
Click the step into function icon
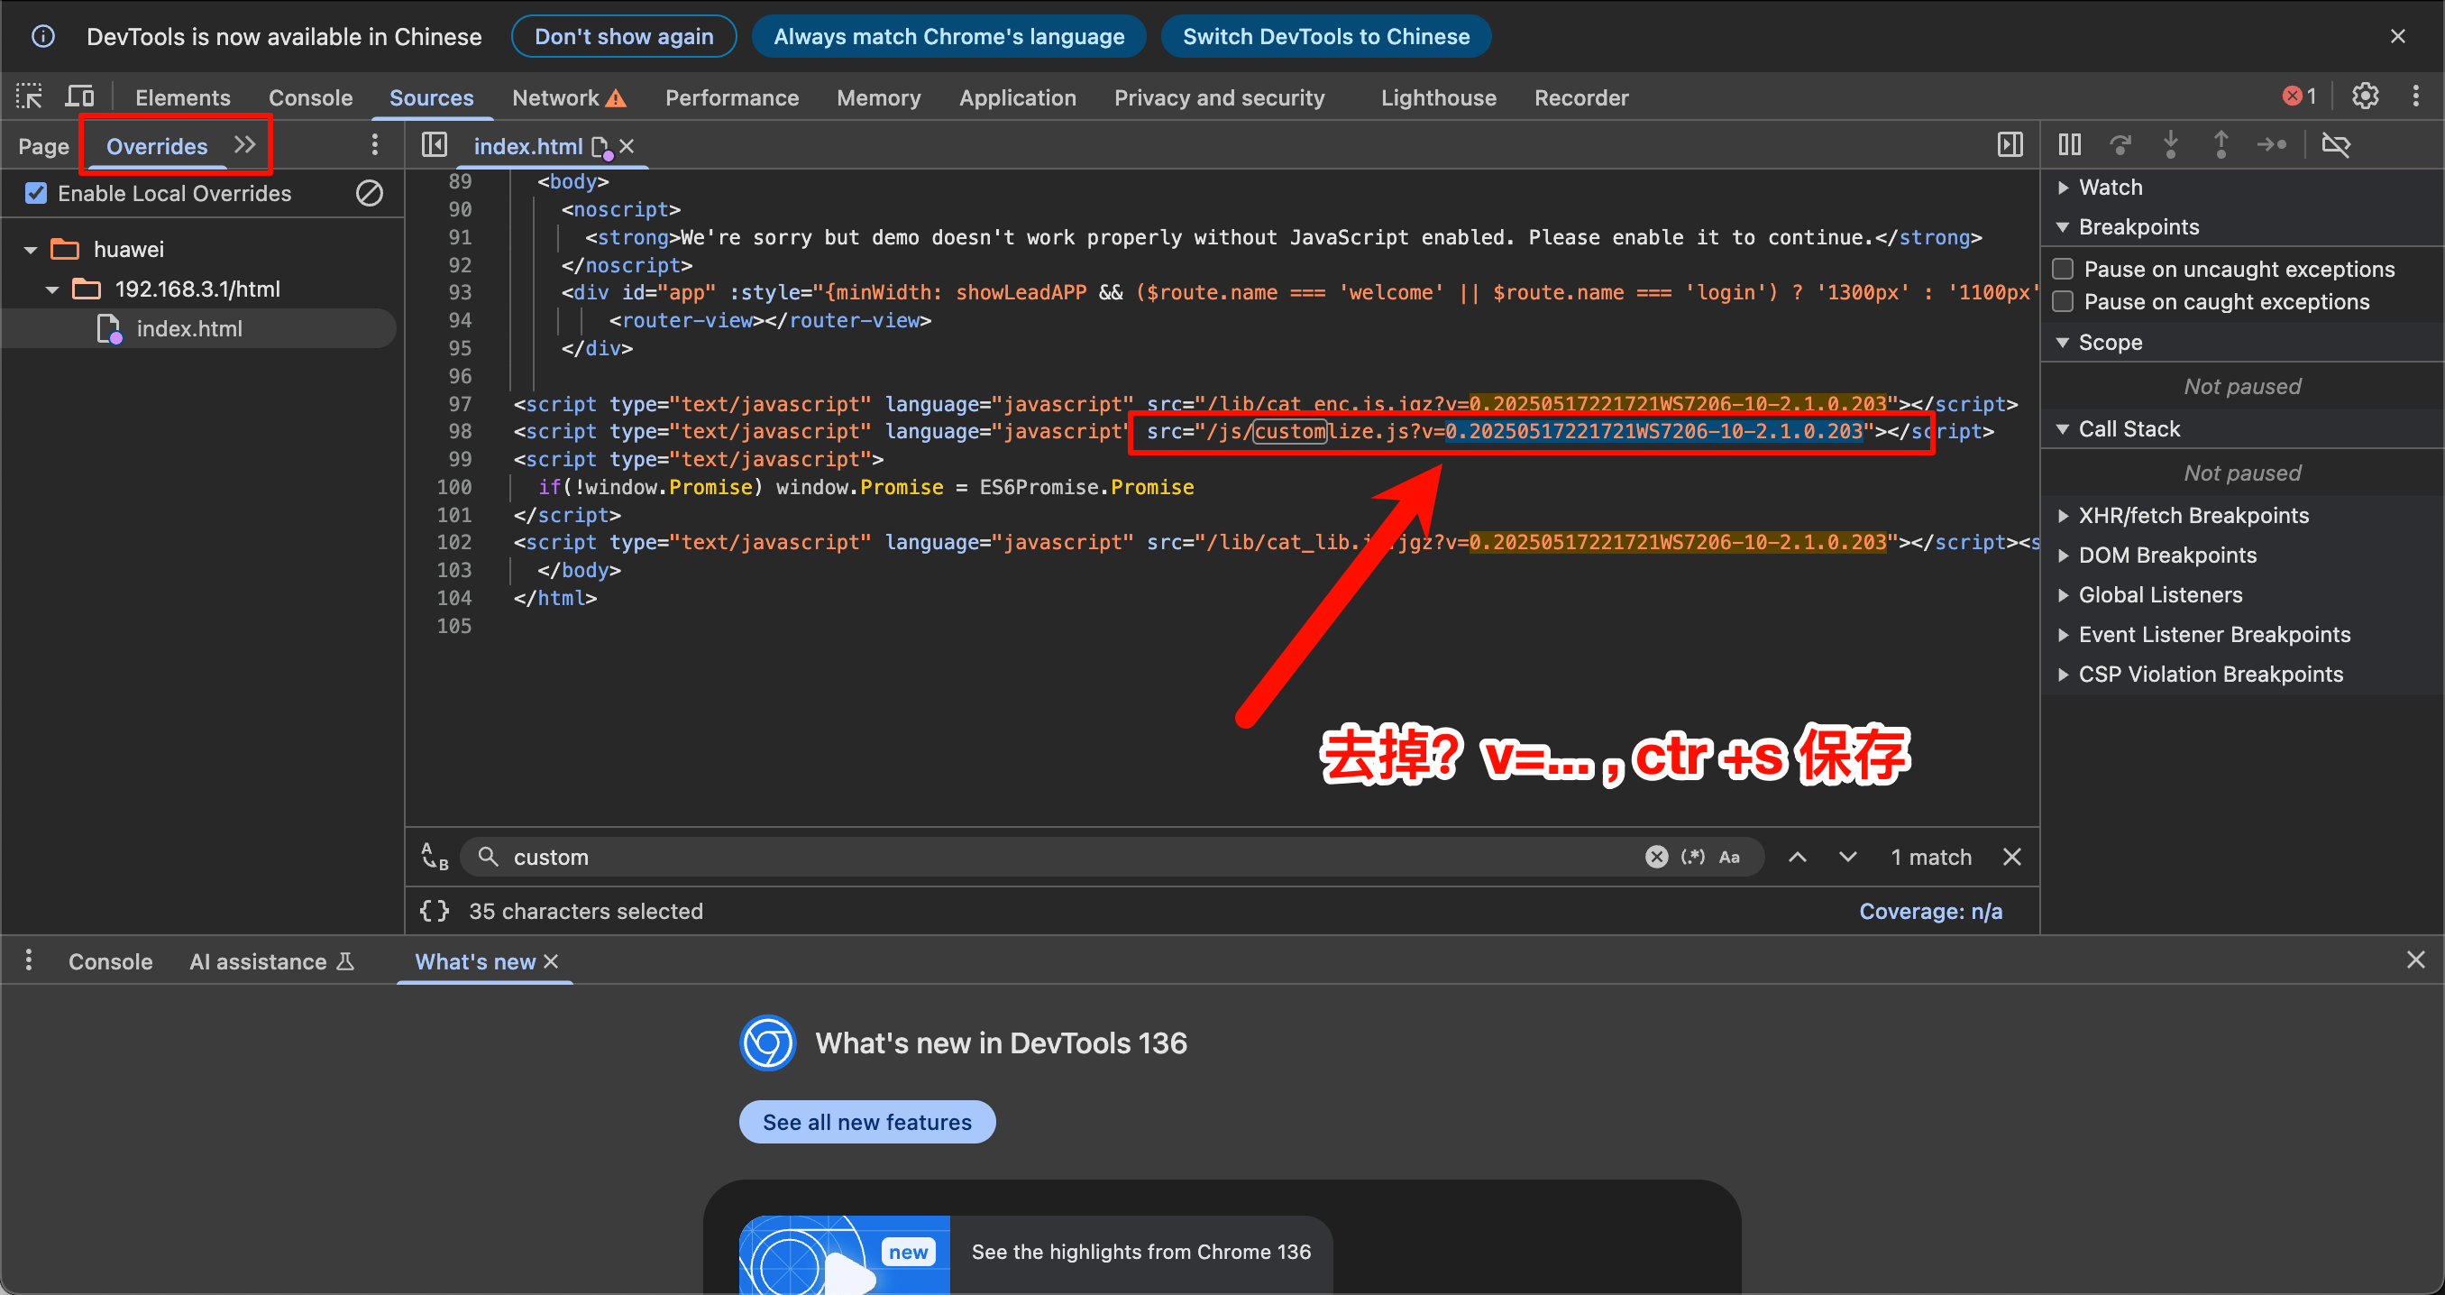pyautogui.click(x=2171, y=145)
